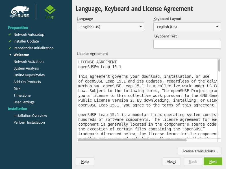
Task: Select User Settings step in sidebar
Action: coord(24,102)
